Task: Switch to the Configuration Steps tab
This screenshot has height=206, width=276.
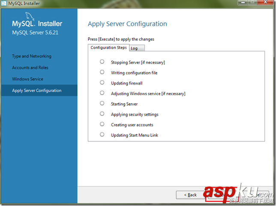Action: (x=108, y=48)
